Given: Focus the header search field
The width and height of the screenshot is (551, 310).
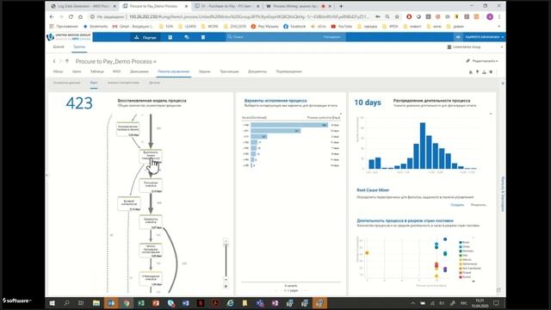Looking at the screenshot, I should pyautogui.click(x=285, y=37).
